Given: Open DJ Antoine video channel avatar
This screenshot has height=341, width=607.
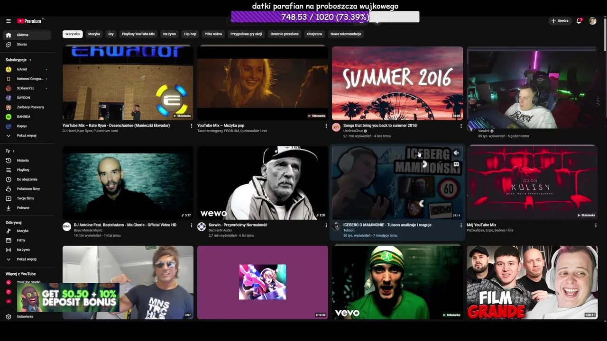Looking at the screenshot, I should (x=67, y=227).
